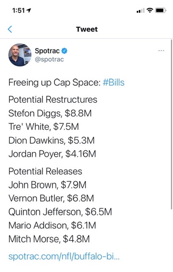173x272 pixels.
Task: Tap the 1:51 clock in status bar
Action: pos(19,11)
